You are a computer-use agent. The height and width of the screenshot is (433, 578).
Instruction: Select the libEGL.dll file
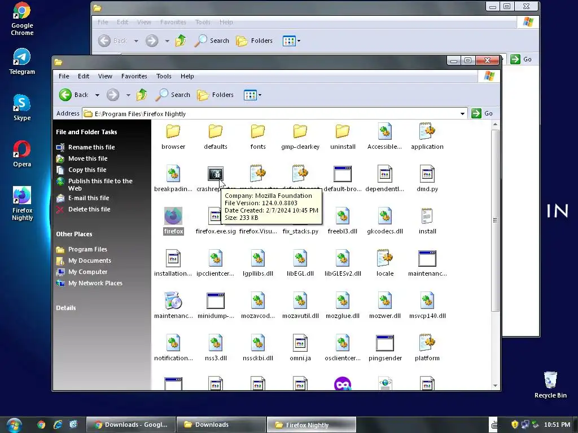300,263
